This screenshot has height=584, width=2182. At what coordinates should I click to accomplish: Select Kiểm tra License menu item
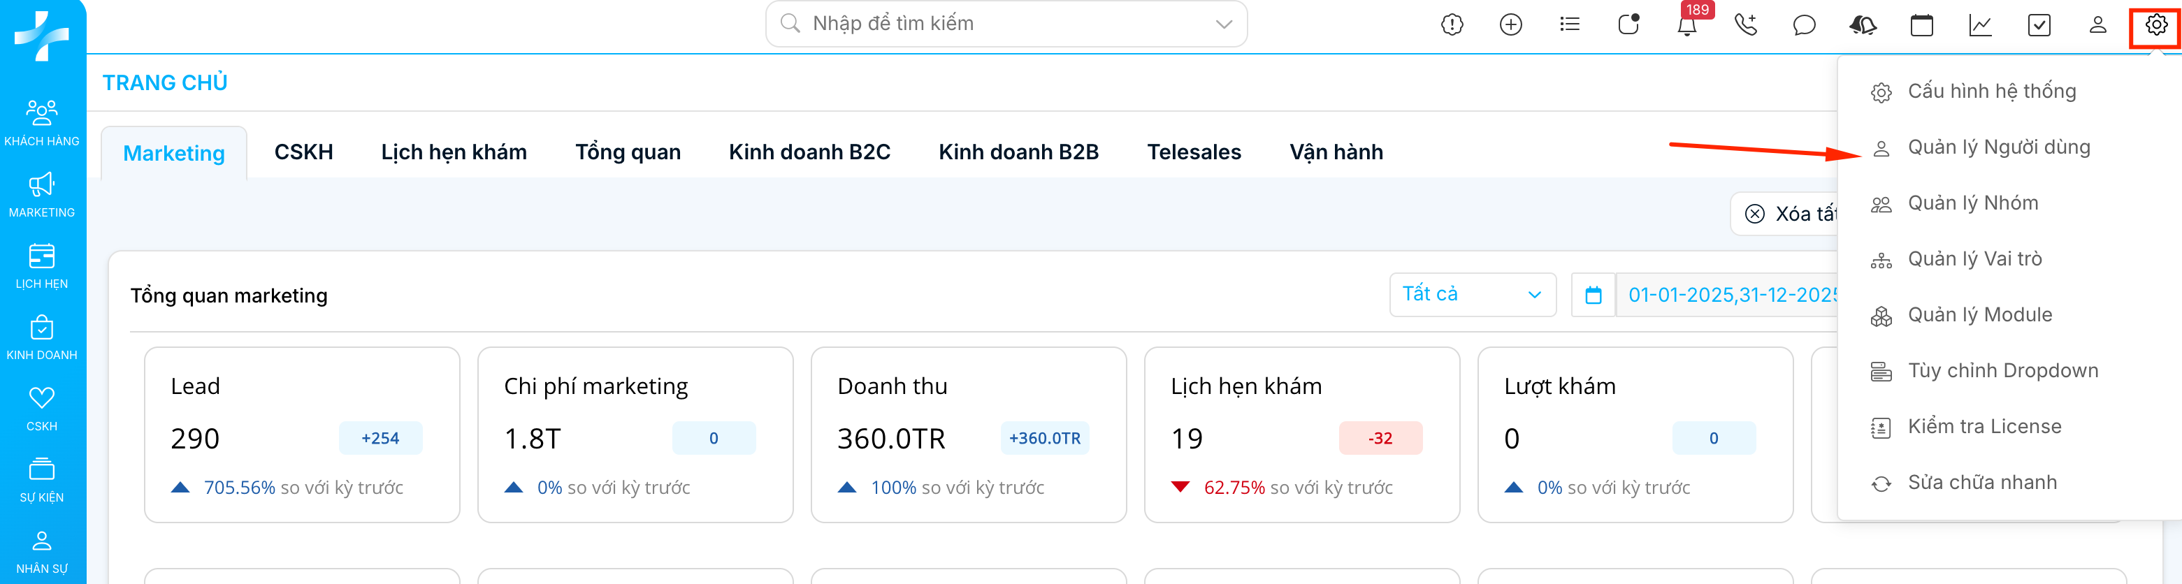point(1984,427)
